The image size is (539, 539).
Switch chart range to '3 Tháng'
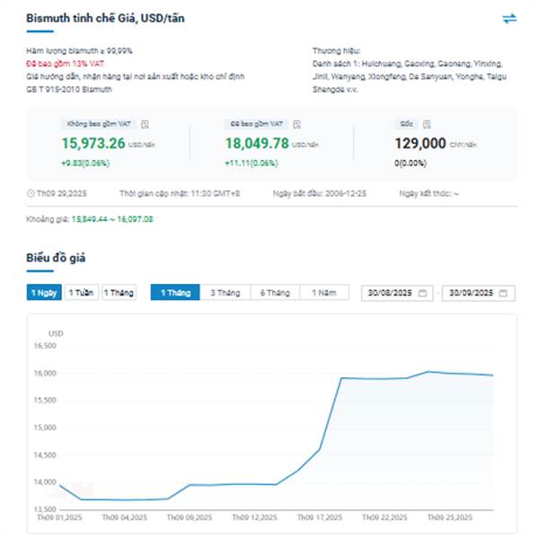(x=225, y=294)
